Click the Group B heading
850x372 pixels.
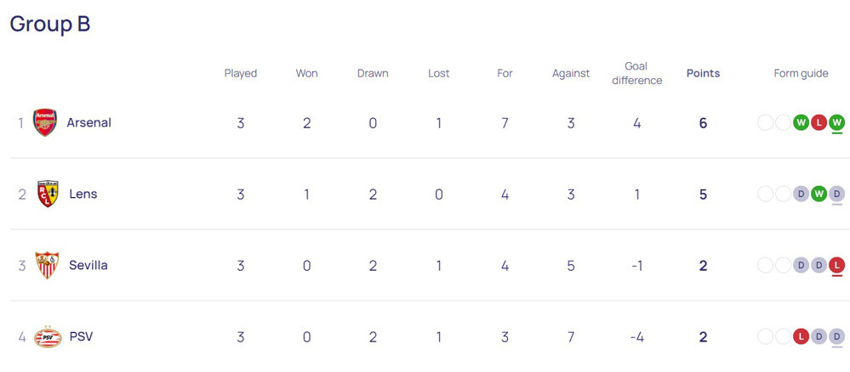point(50,24)
